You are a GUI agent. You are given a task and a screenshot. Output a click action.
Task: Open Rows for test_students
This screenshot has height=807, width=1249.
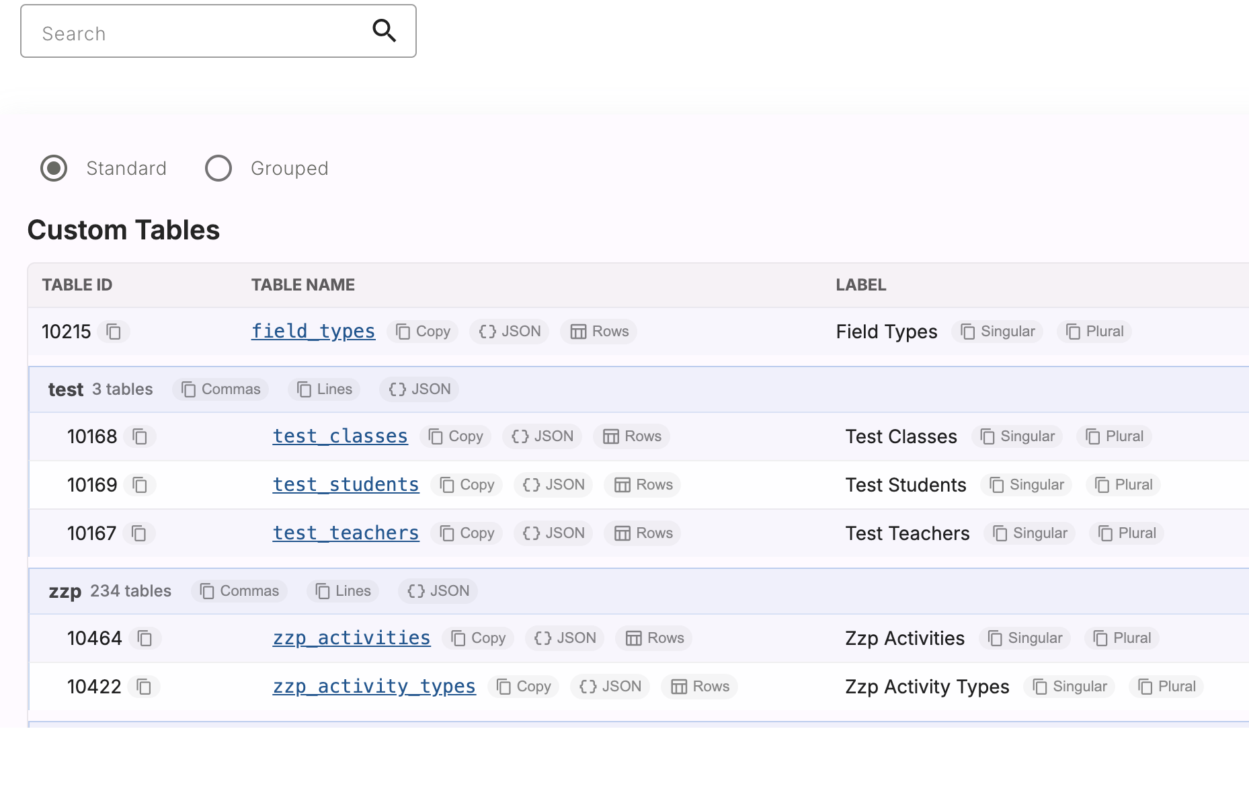(x=643, y=485)
